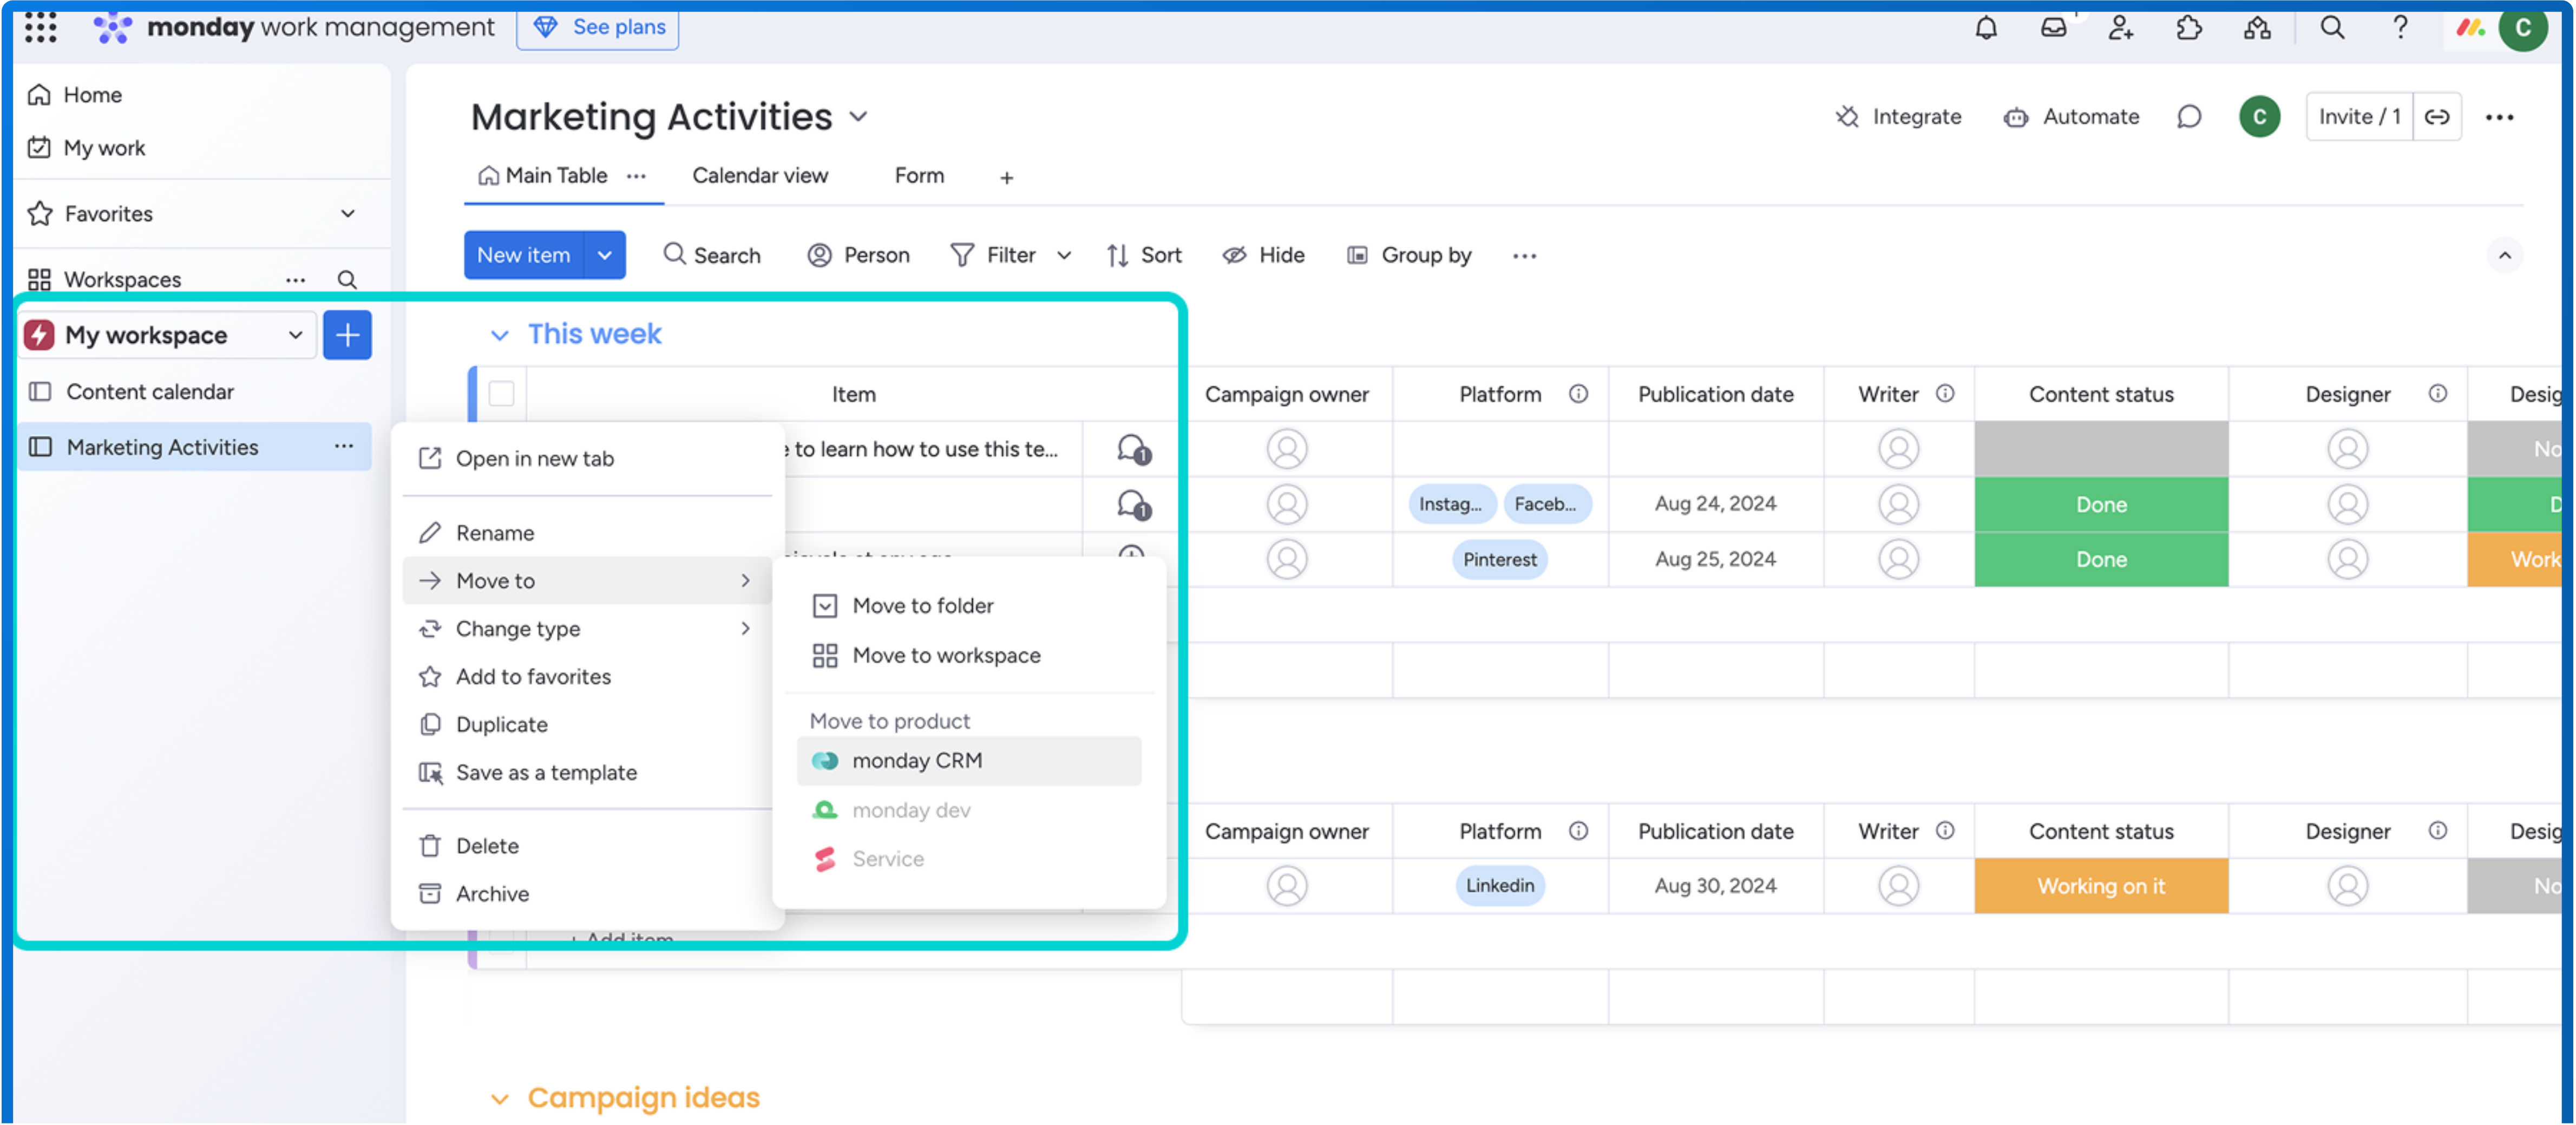The width and height of the screenshot is (2576, 1125).
Task: Collapse the This week group
Action: click(499, 335)
